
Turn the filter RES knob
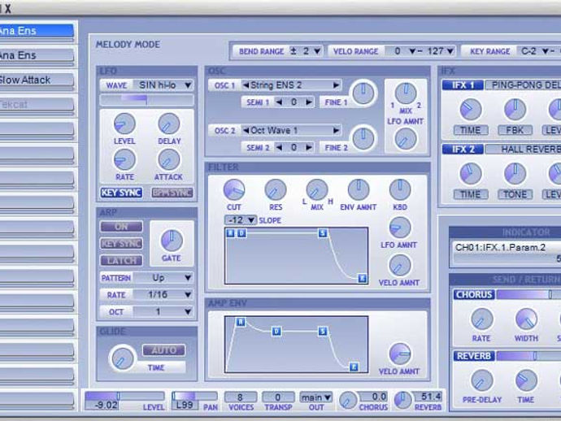pyautogui.click(x=276, y=189)
